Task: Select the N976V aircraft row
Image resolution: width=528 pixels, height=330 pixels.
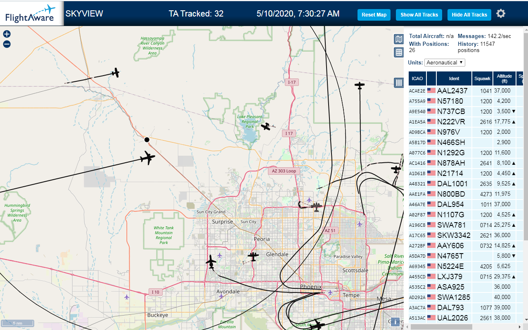Action: click(466, 132)
